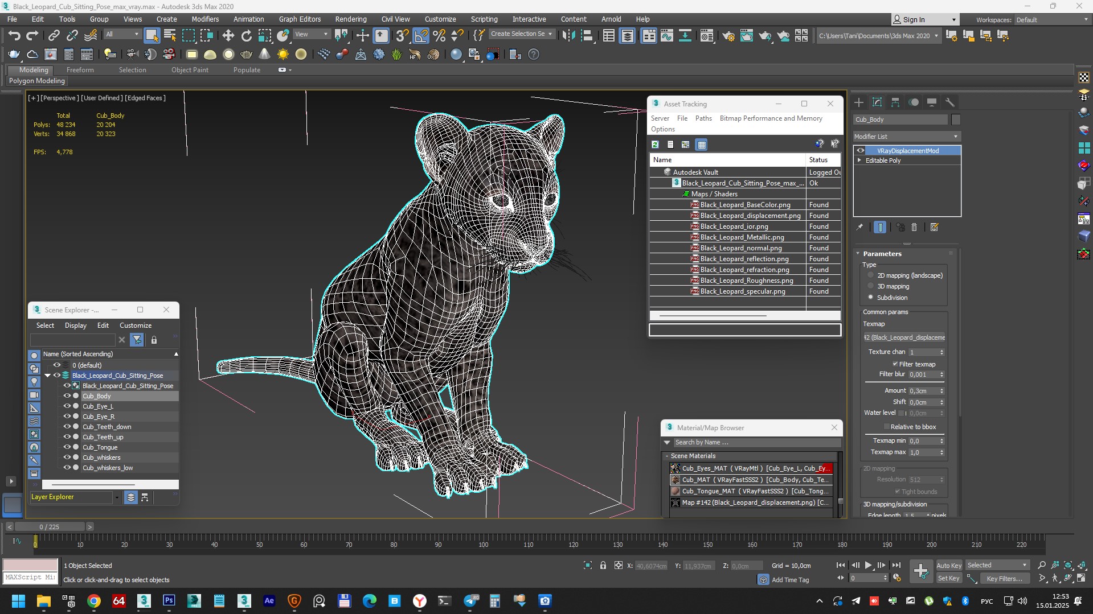Click the Go to End playback button
This screenshot has width=1093, height=614.
click(896, 565)
